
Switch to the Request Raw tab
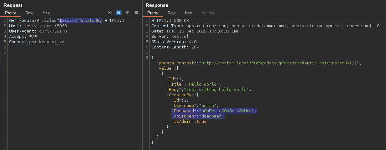coord(29,13)
